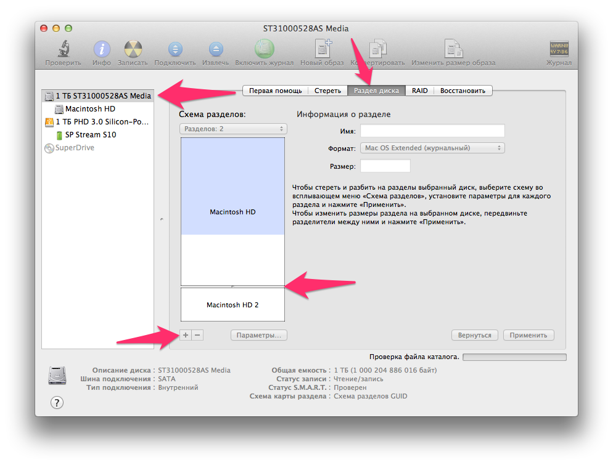Click the disk drive icon beside Описание диска

(57, 376)
